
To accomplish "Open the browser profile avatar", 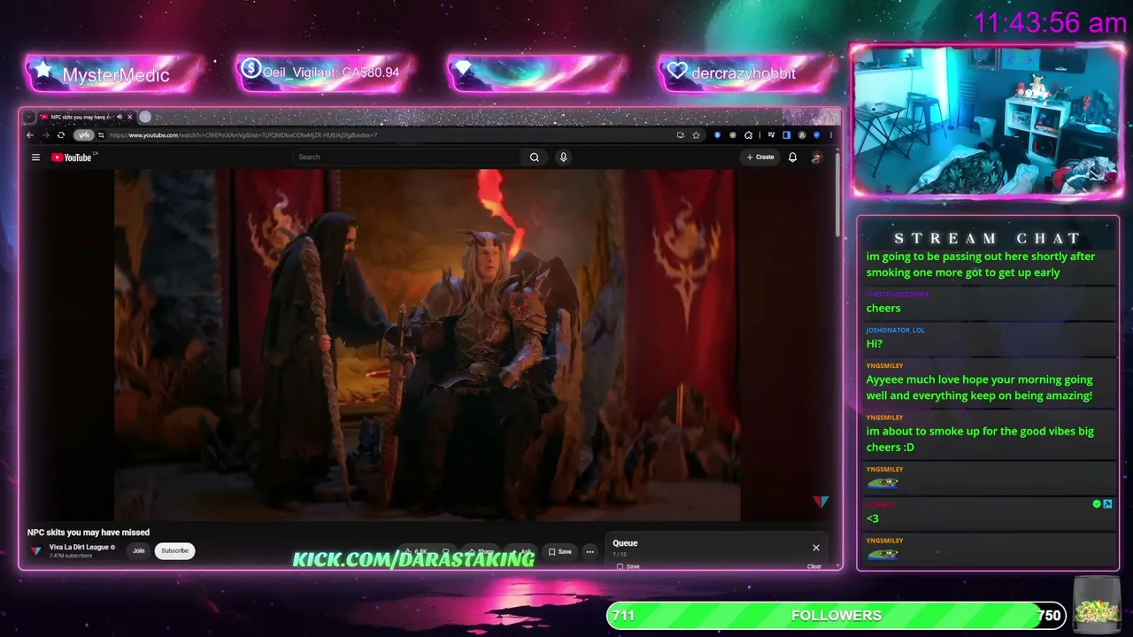I will [x=802, y=135].
